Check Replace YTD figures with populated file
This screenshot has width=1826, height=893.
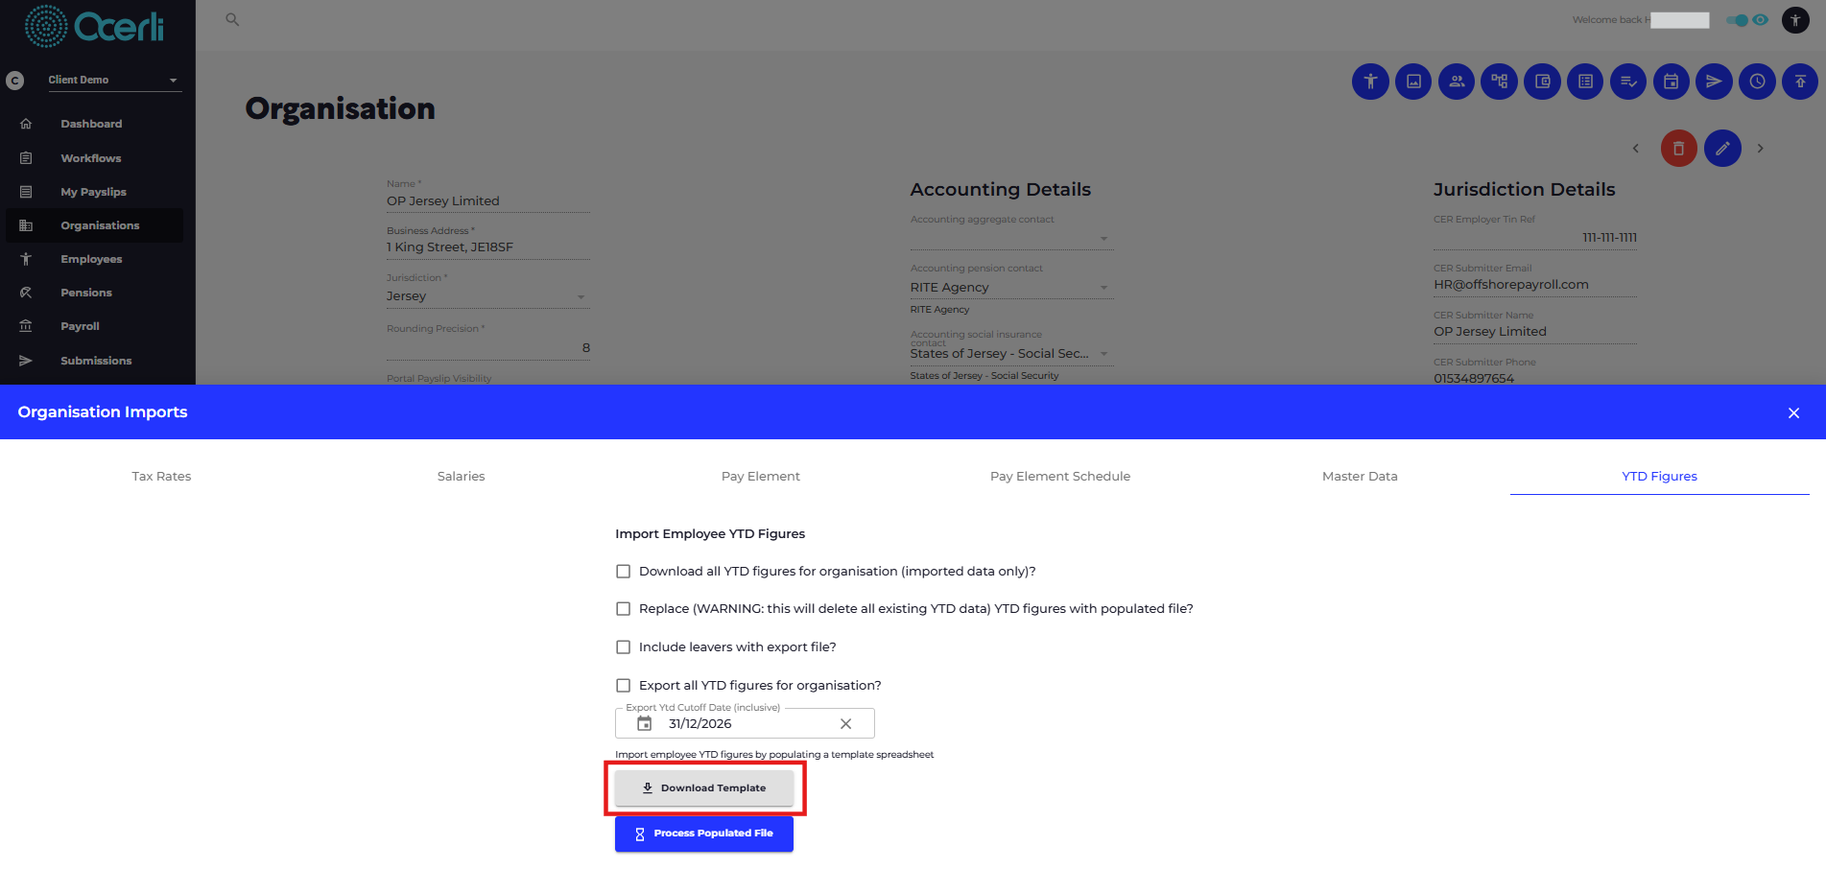point(624,609)
